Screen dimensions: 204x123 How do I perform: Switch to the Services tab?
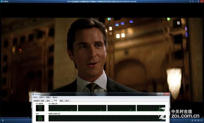pos(48,101)
